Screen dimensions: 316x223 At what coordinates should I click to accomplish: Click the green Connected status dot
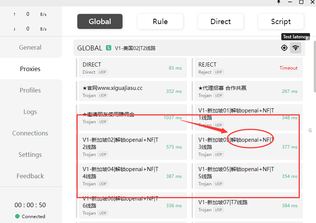17,216
